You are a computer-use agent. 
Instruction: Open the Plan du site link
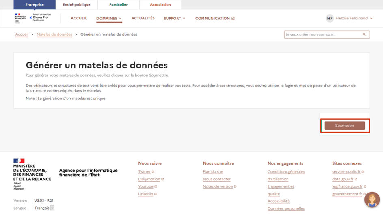pyautogui.click(x=213, y=172)
